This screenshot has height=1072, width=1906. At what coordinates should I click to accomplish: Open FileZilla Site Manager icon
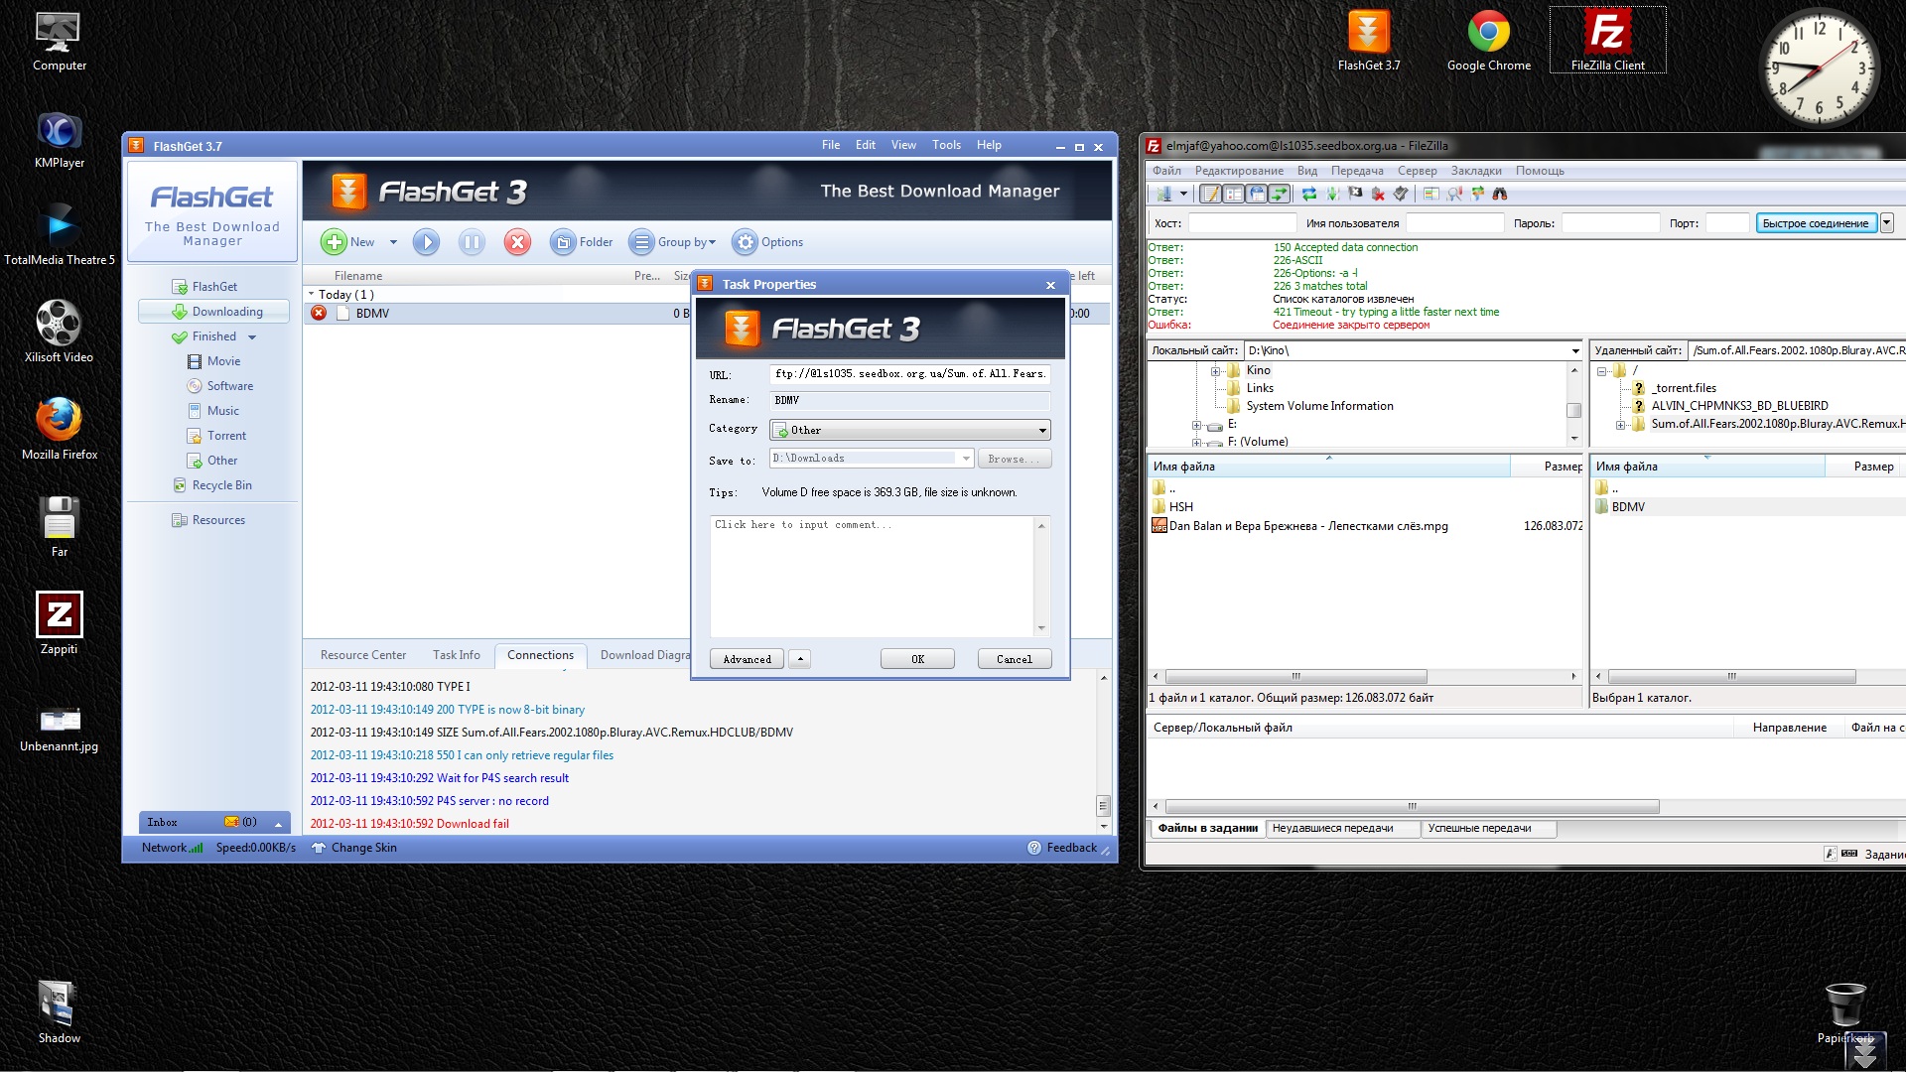coord(1163,194)
